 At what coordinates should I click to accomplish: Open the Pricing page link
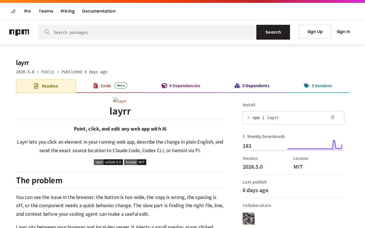68,11
